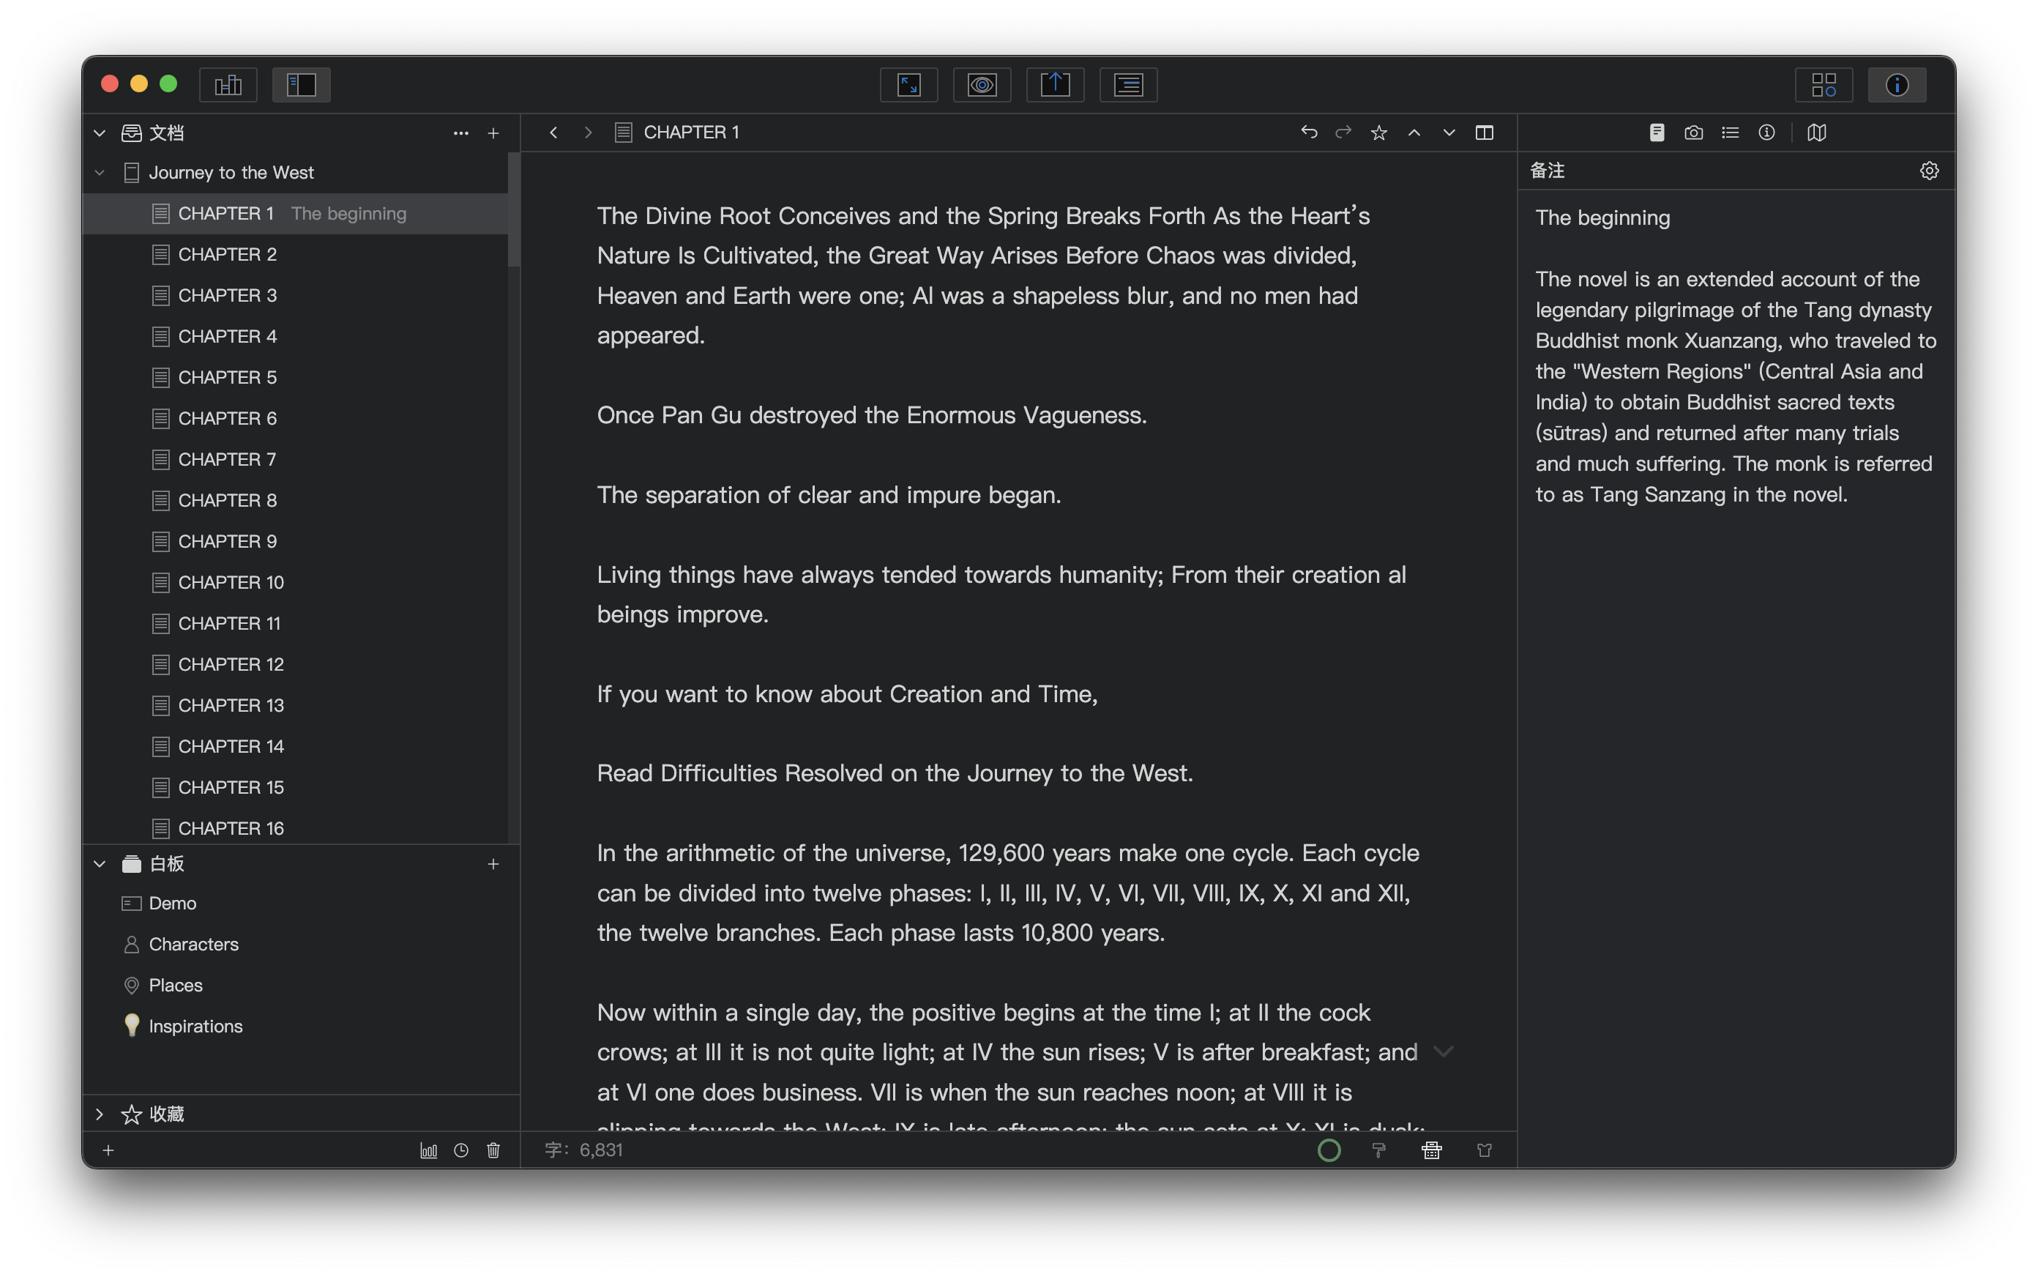2038x1277 pixels.
Task: Open the Characters board
Action: tap(301, 945)
